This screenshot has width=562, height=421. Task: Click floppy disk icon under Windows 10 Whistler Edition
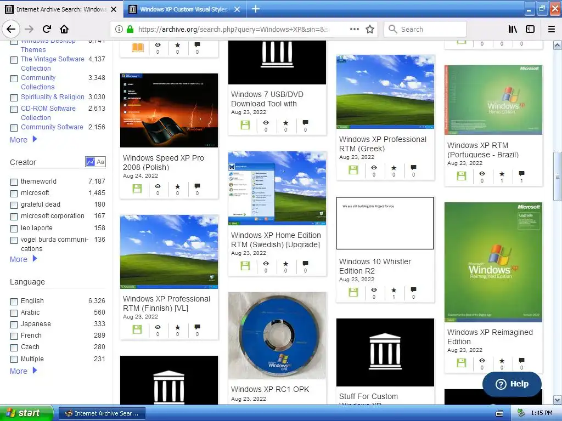point(353,292)
